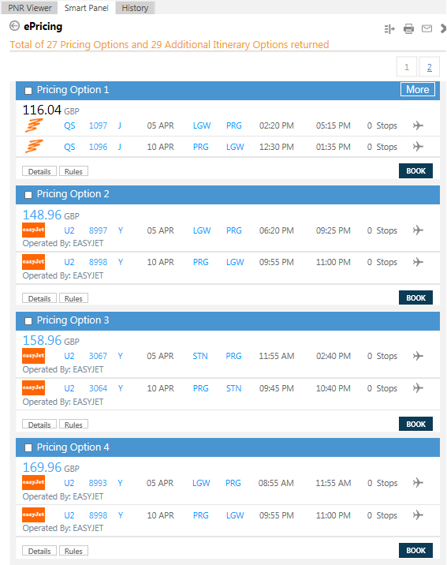
Task: Open Rules for Pricing Option 3
Action: click(73, 425)
